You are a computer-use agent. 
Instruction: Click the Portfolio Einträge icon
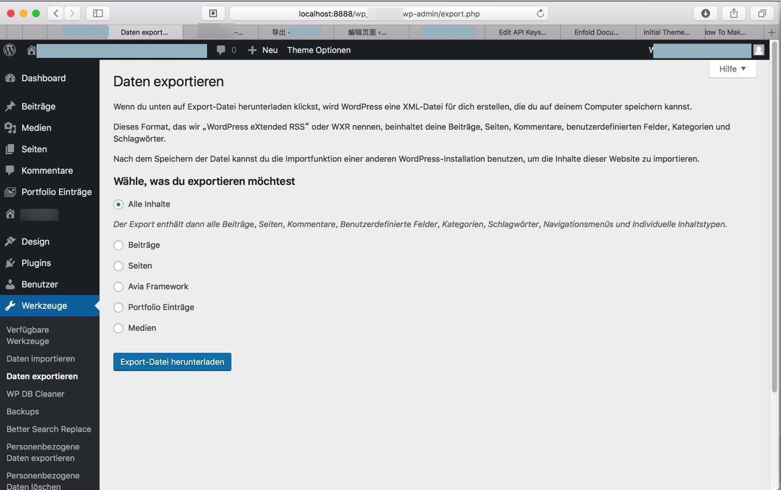[10, 192]
